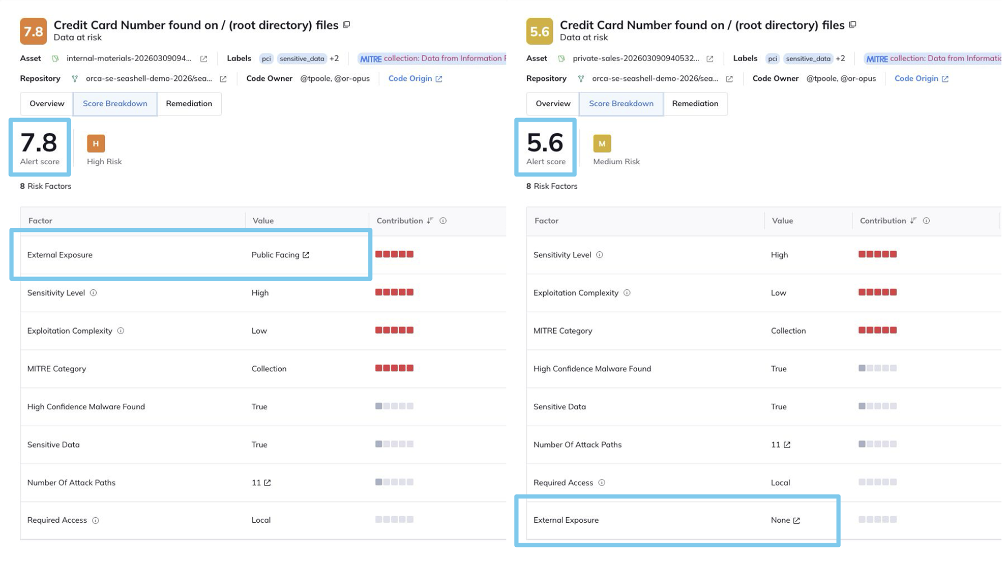The width and height of the screenshot is (1007, 566).
Task: Click yellow 5.6 score badge beside title
Action: click(540, 32)
